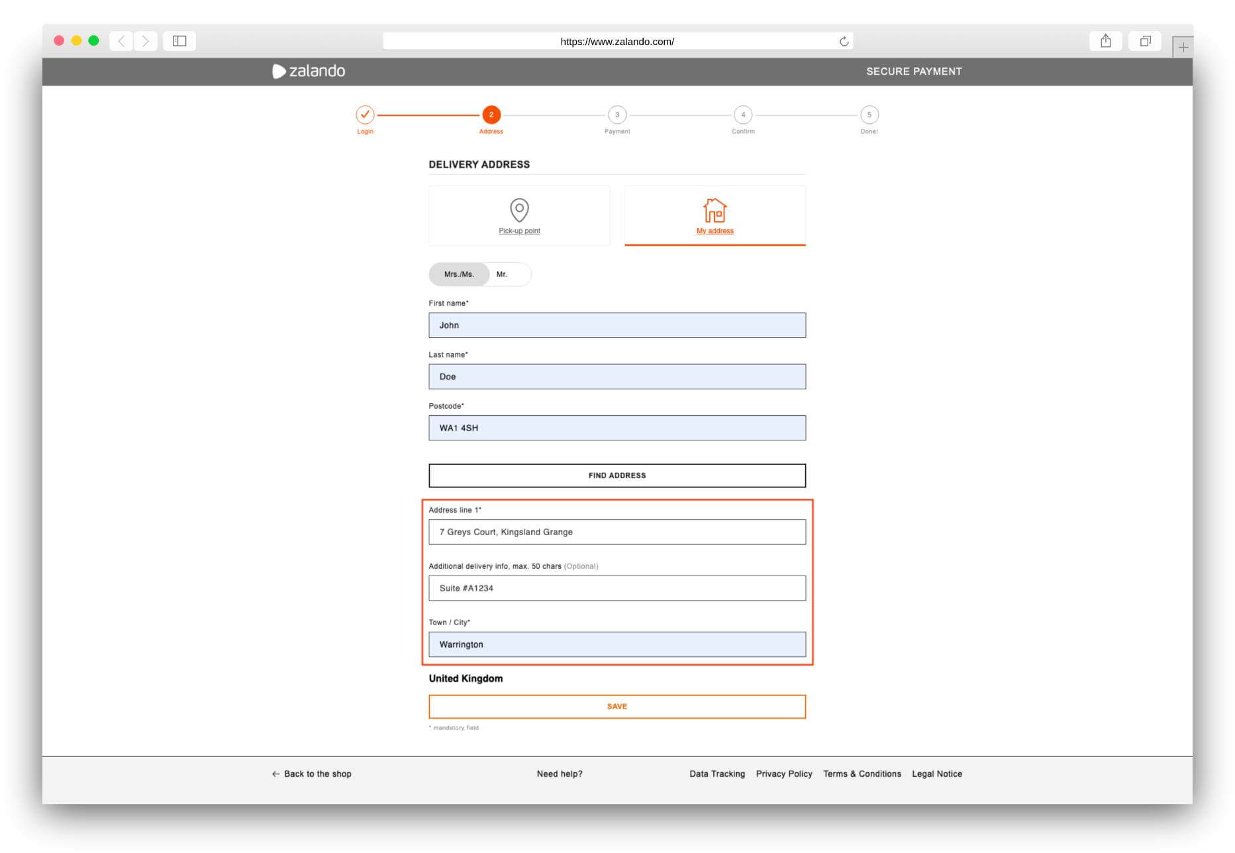Screen dimensions: 1235x853
Task: Click the reload icon in the address bar
Action: tap(842, 40)
